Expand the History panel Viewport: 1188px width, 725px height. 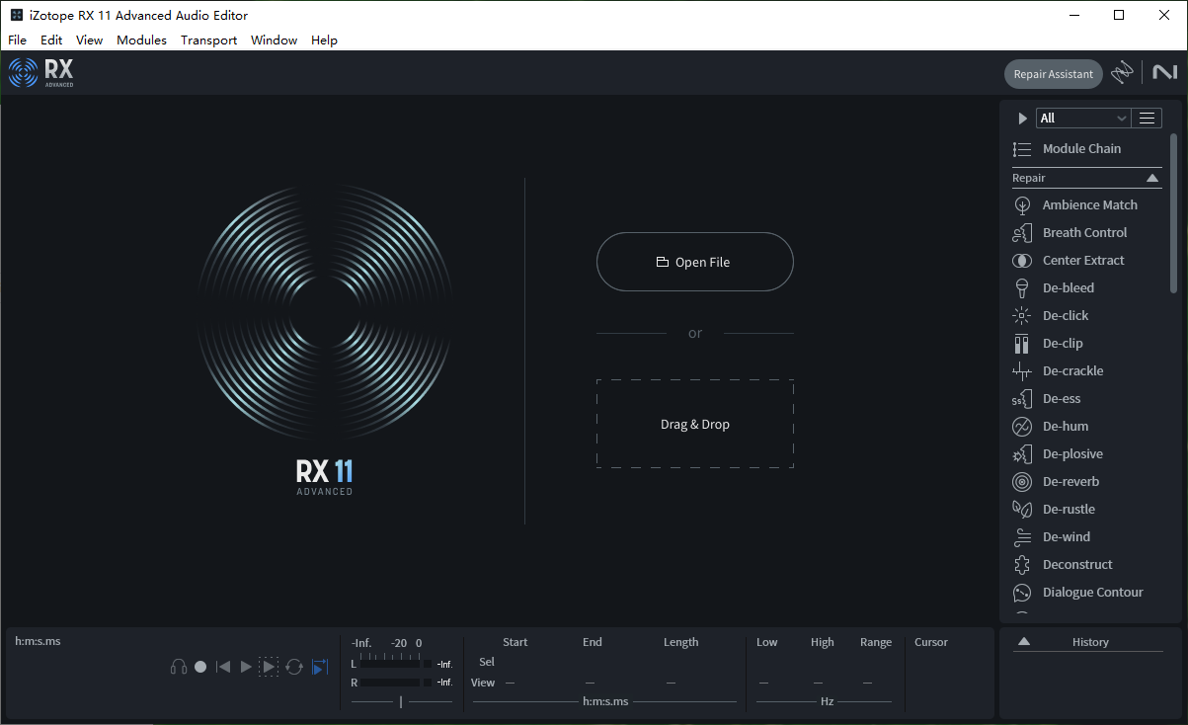(x=1025, y=641)
